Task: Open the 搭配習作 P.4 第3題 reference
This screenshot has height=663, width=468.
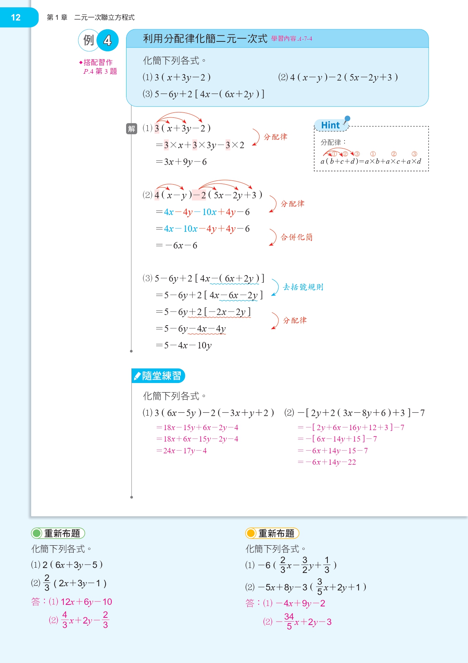Action: pyautogui.click(x=98, y=67)
